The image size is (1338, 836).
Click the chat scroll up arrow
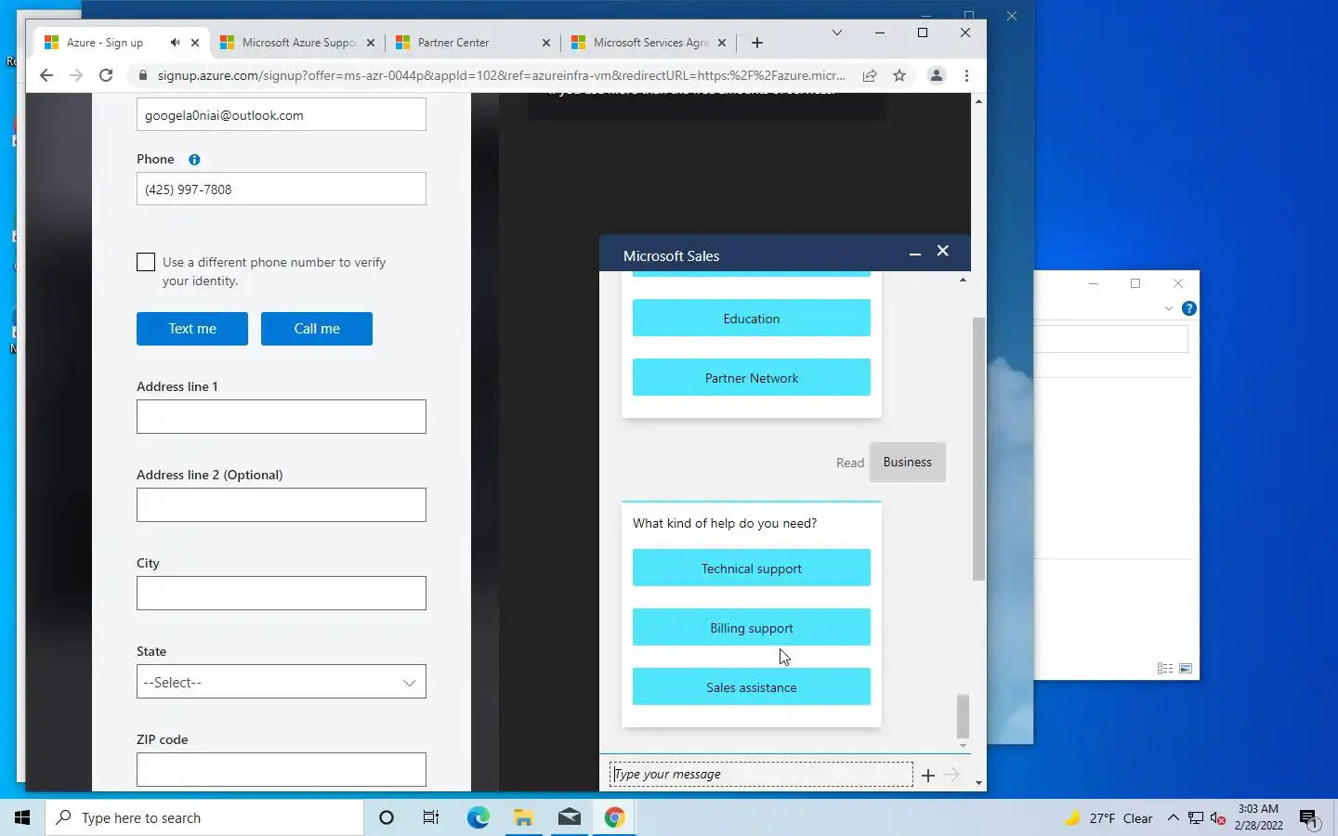point(963,280)
